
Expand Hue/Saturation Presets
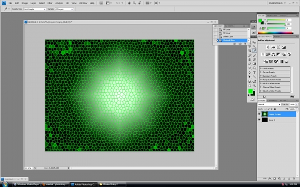(x=260, y=80)
